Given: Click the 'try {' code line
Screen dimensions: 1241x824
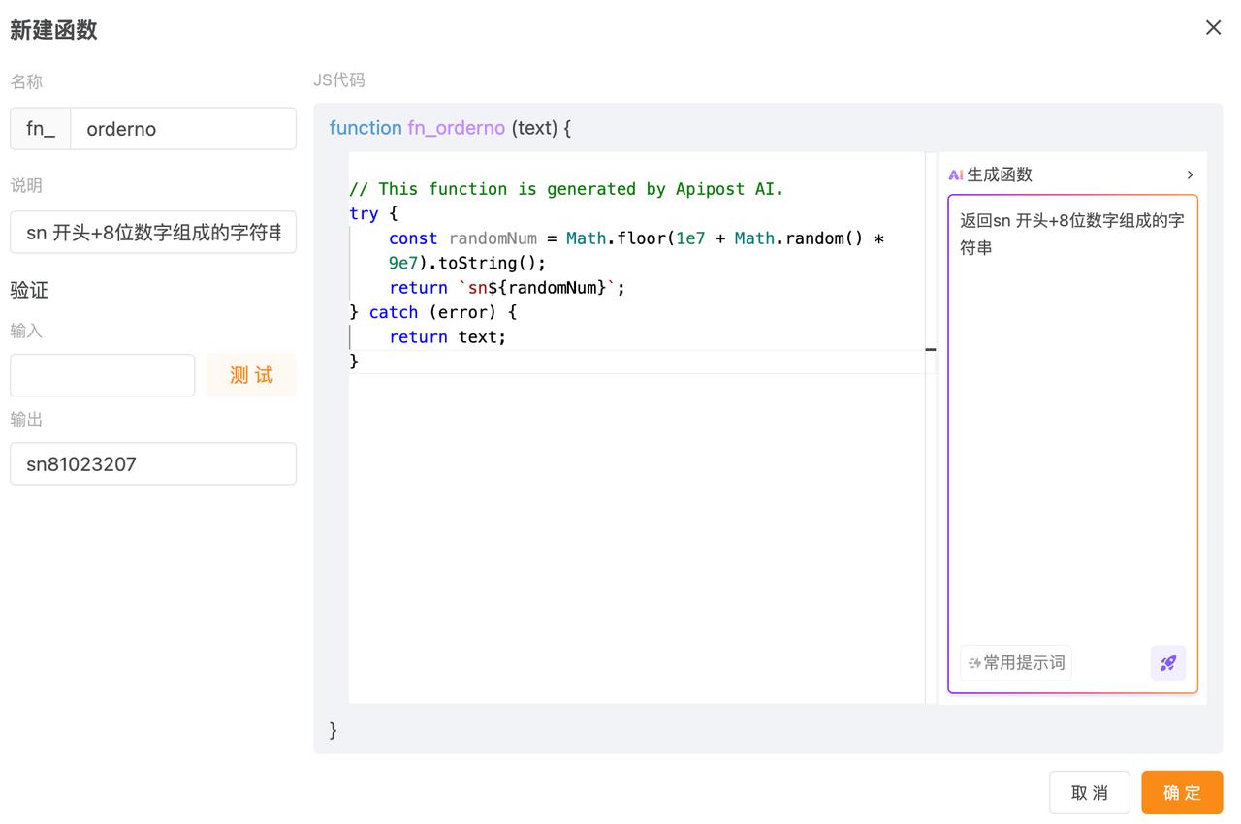Looking at the screenshot, I should tap(373, 213).
